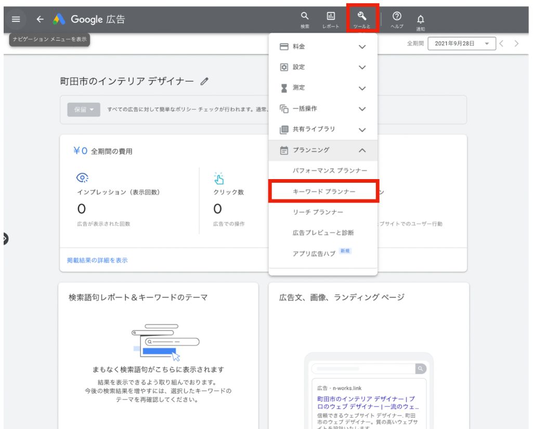This screenshot has height=429, width=533.
Task: Click the next date range arrow
Action: click(516, 44)
